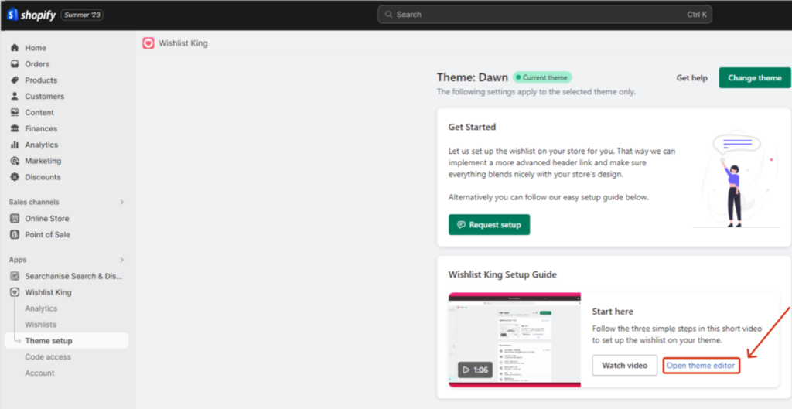Screen dimensions: 792x409
Task: Click the Searchanise app icon
Action: 15,276
